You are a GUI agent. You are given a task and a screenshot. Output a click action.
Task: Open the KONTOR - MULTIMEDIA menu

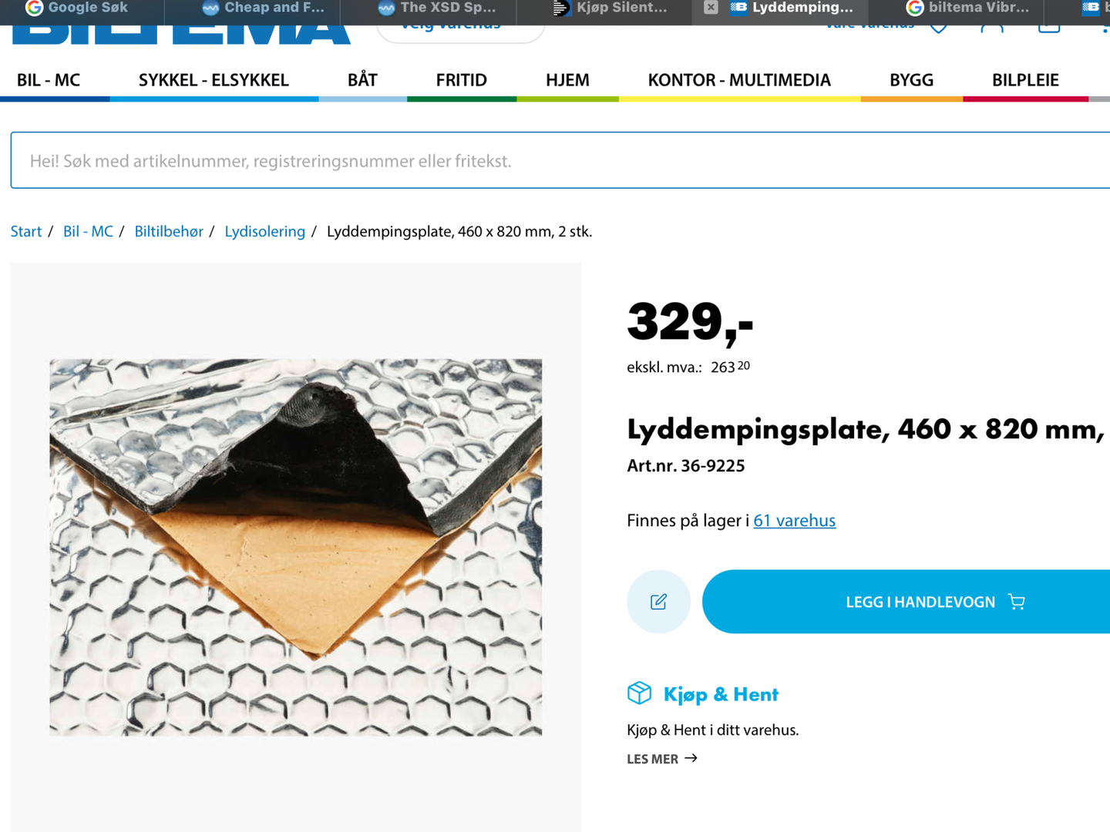coord(739,80)
